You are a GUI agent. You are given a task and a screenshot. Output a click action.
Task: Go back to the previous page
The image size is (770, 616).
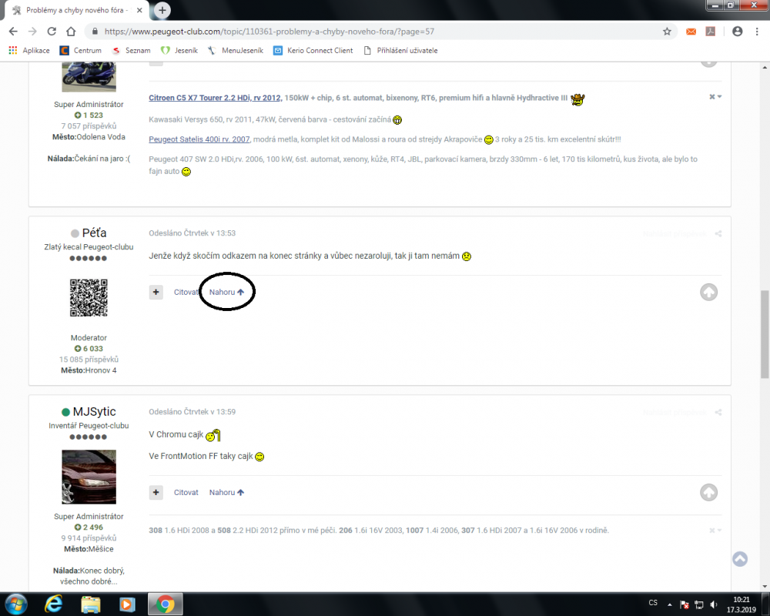point(13,32)
